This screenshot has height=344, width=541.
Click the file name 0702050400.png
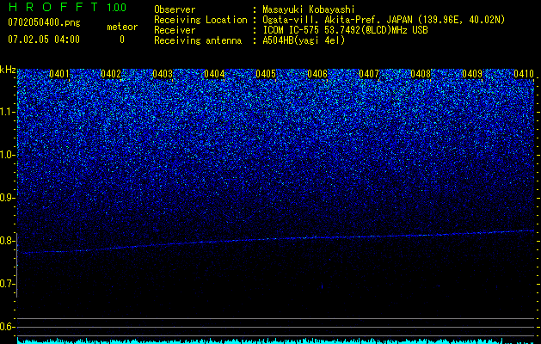pyautogui.click(x=44, y=22)
